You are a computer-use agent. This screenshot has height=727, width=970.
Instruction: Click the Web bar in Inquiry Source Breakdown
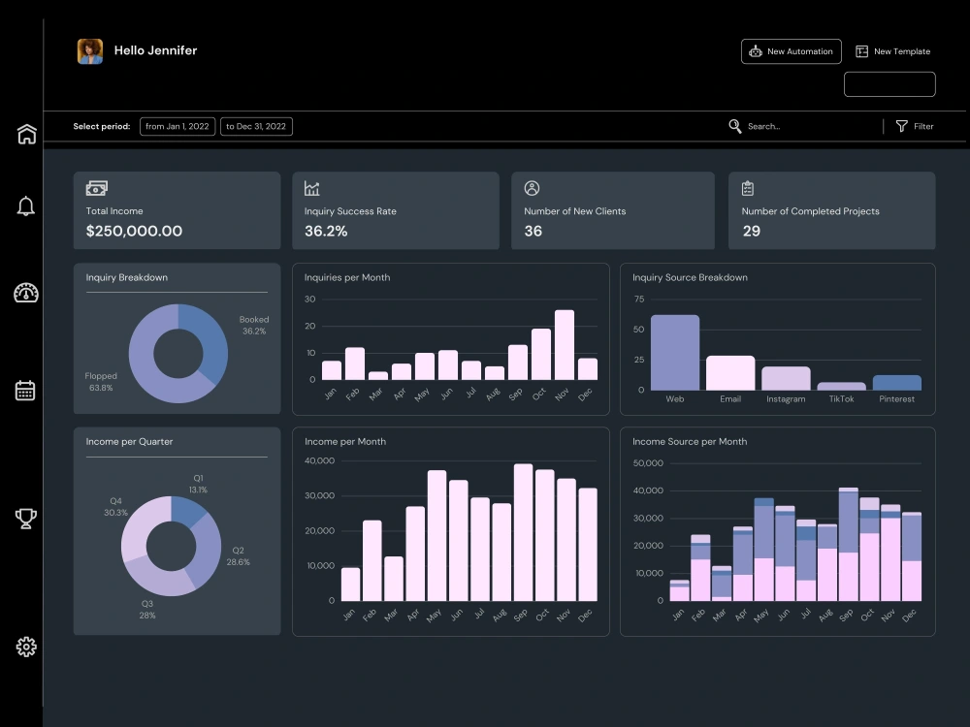tap(675, 353)
